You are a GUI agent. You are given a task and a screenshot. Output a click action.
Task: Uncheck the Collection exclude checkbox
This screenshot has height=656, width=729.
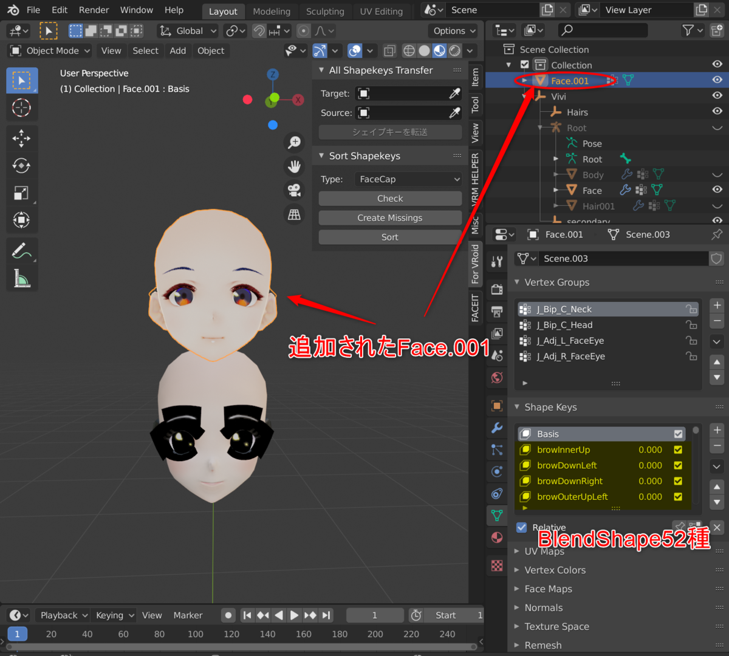pyautogui.click(x=525, y=64)
